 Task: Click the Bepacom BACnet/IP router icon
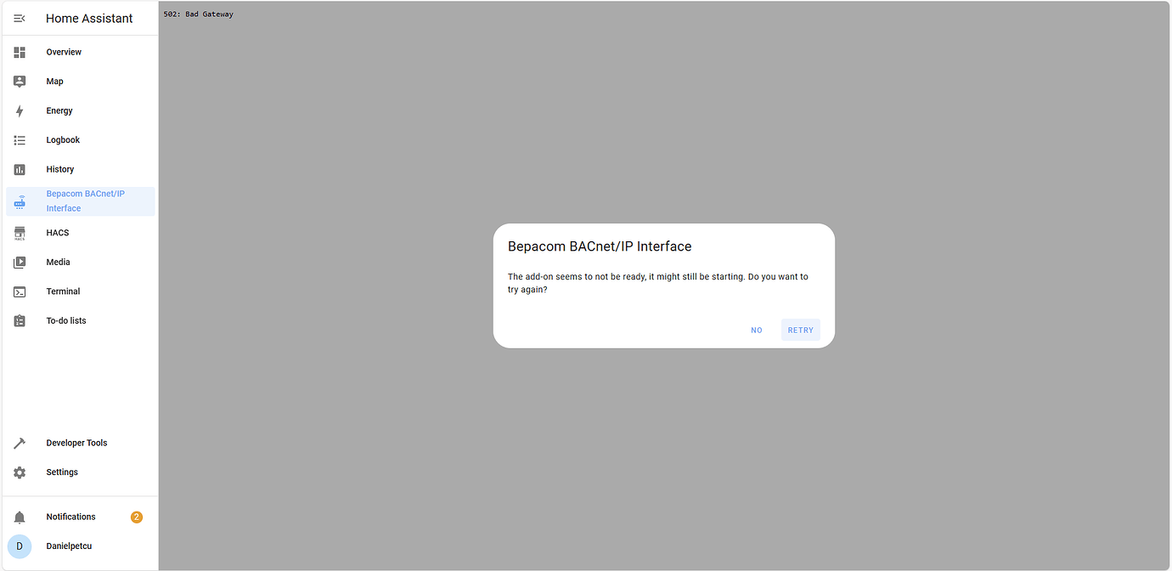(x=20, y=201)
